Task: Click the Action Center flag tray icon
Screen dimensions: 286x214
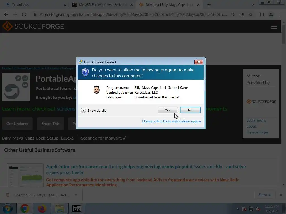Action: [x=244, y=209]
